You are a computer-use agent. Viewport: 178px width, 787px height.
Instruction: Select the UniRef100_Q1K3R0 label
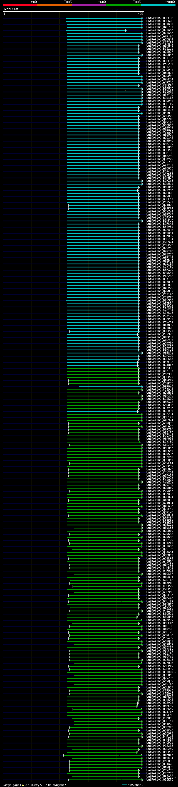pos(160,396)
